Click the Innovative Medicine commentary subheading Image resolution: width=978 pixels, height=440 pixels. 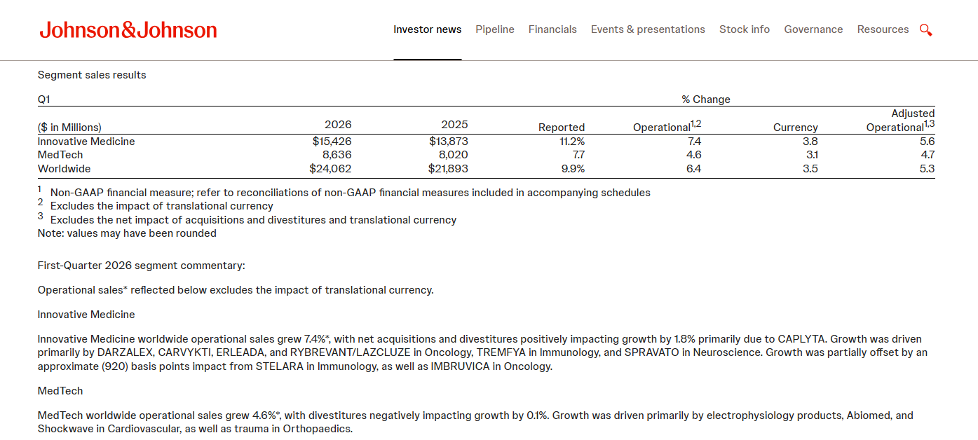coord(86,315)
